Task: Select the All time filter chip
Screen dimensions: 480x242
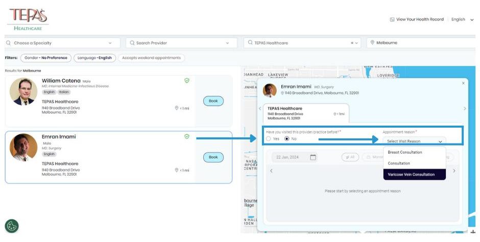Action: tap(350, 157)
